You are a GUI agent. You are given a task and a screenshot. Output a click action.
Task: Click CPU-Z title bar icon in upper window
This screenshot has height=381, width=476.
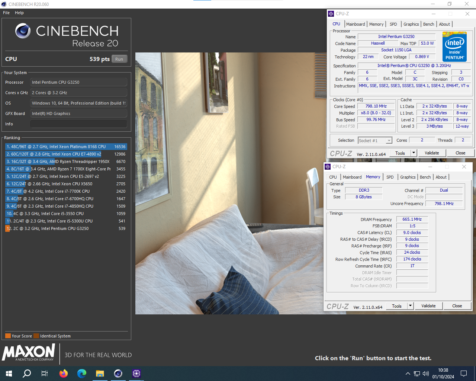(331, 14)
